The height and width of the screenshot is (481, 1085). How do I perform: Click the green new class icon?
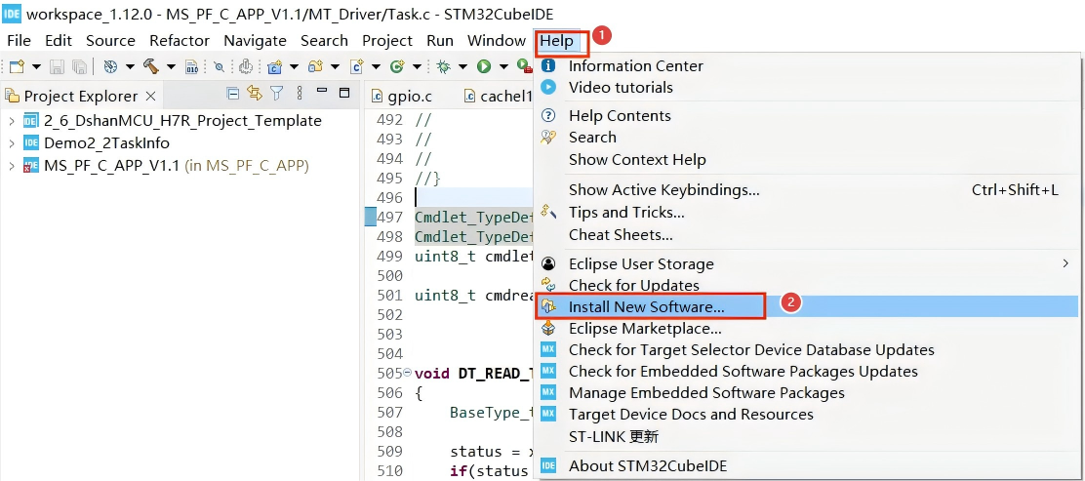click(x=397, y=66)
